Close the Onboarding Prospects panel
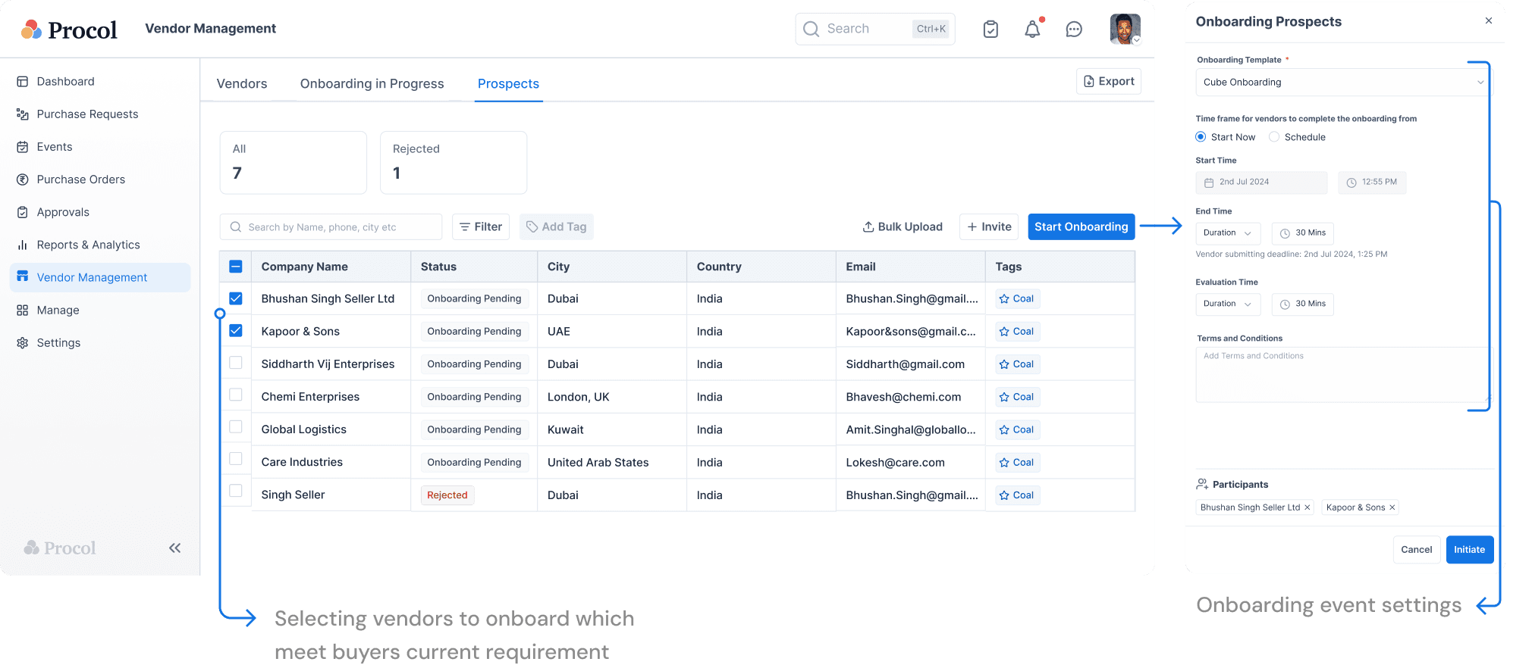This screenshot has width=1532, height=668. click(1489, 20)
